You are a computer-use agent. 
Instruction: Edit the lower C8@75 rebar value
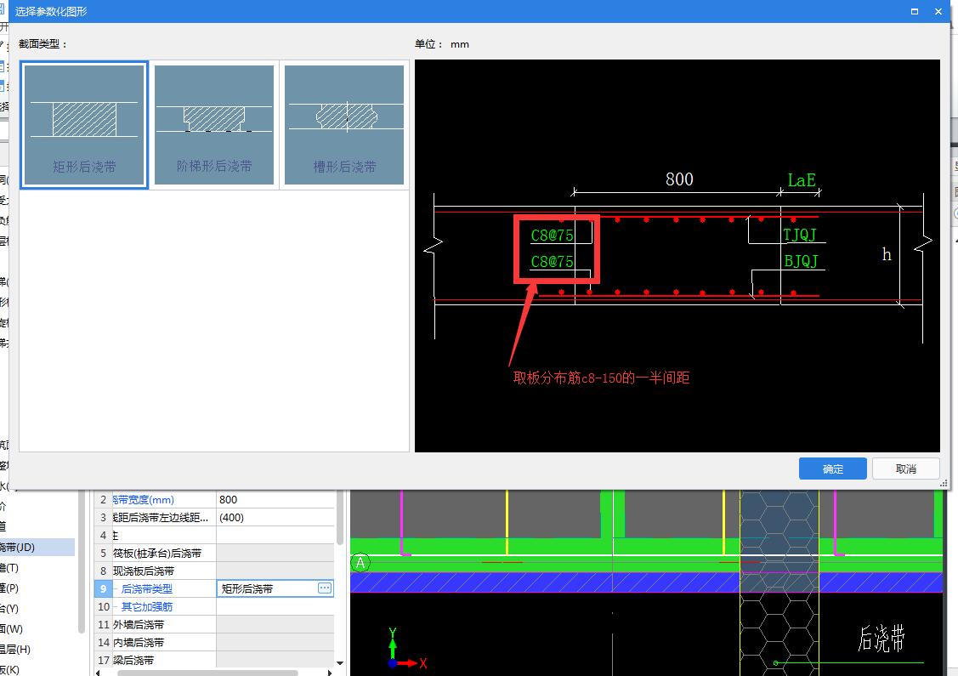point(553,262)
